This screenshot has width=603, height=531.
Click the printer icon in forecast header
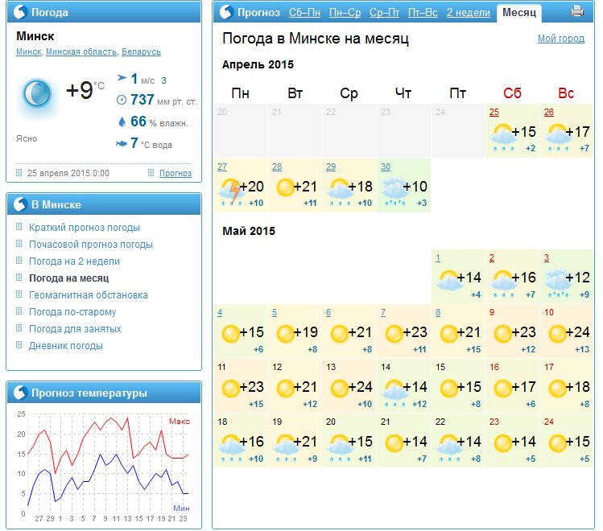pos(576,12)
